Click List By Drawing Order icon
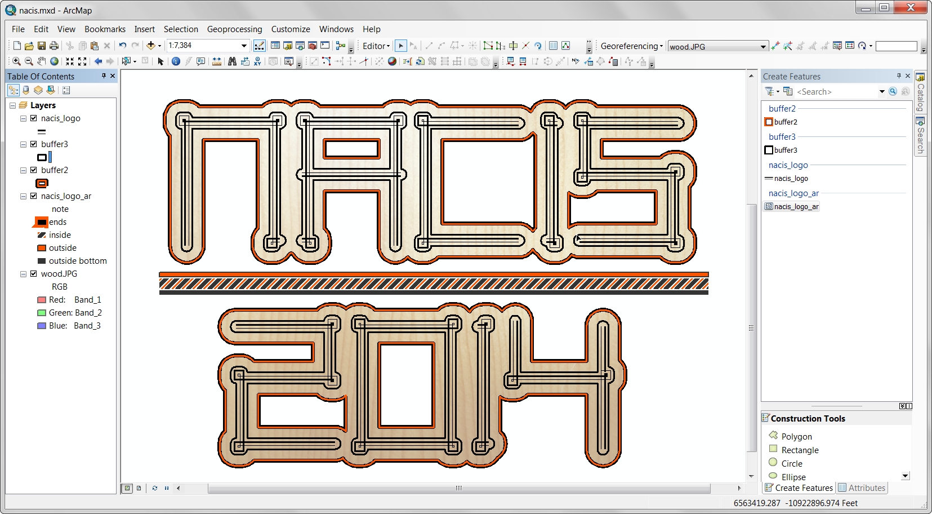 (x=14, y=90)
